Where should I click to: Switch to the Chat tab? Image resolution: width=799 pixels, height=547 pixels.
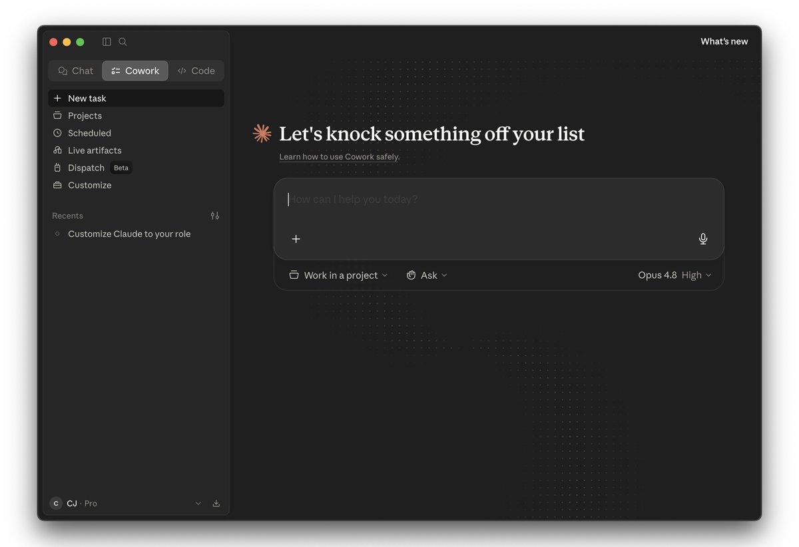pos(75,71)
